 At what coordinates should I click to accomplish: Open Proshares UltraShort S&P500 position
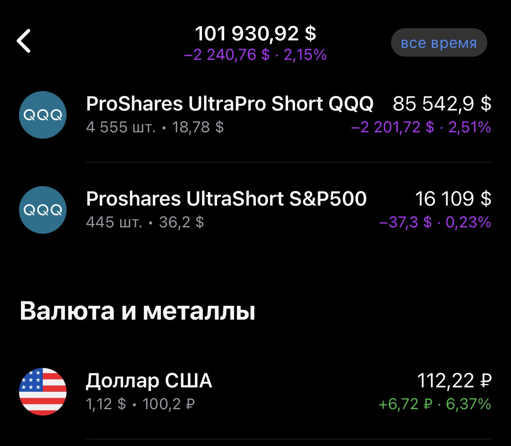pos(255,210)
